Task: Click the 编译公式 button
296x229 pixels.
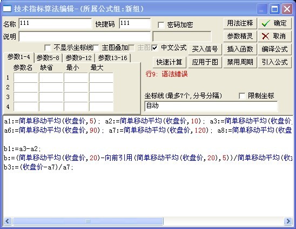Action: (x=274, y=49)
